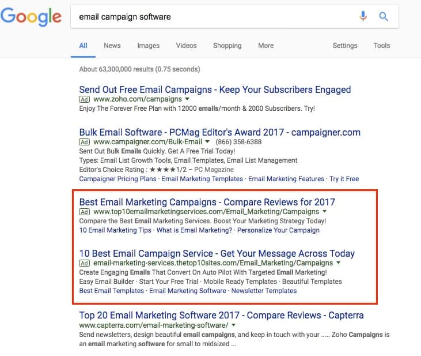Switch to the Images tab
The image size is (421, 356).
[149, 46]
